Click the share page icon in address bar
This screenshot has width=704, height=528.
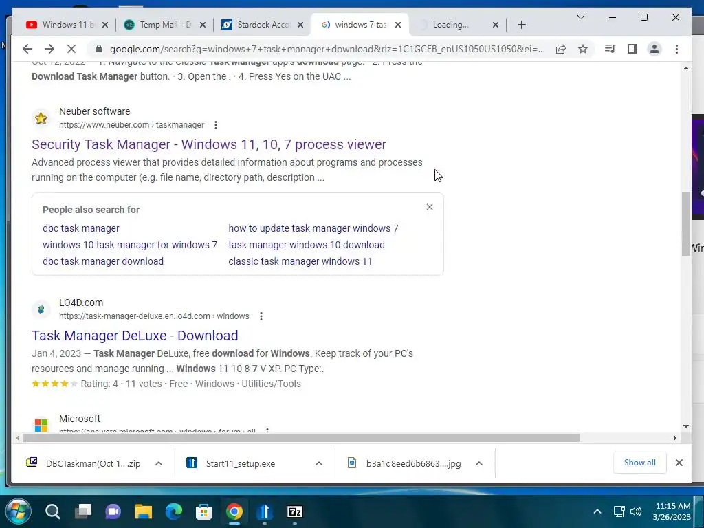click(561, 49)
